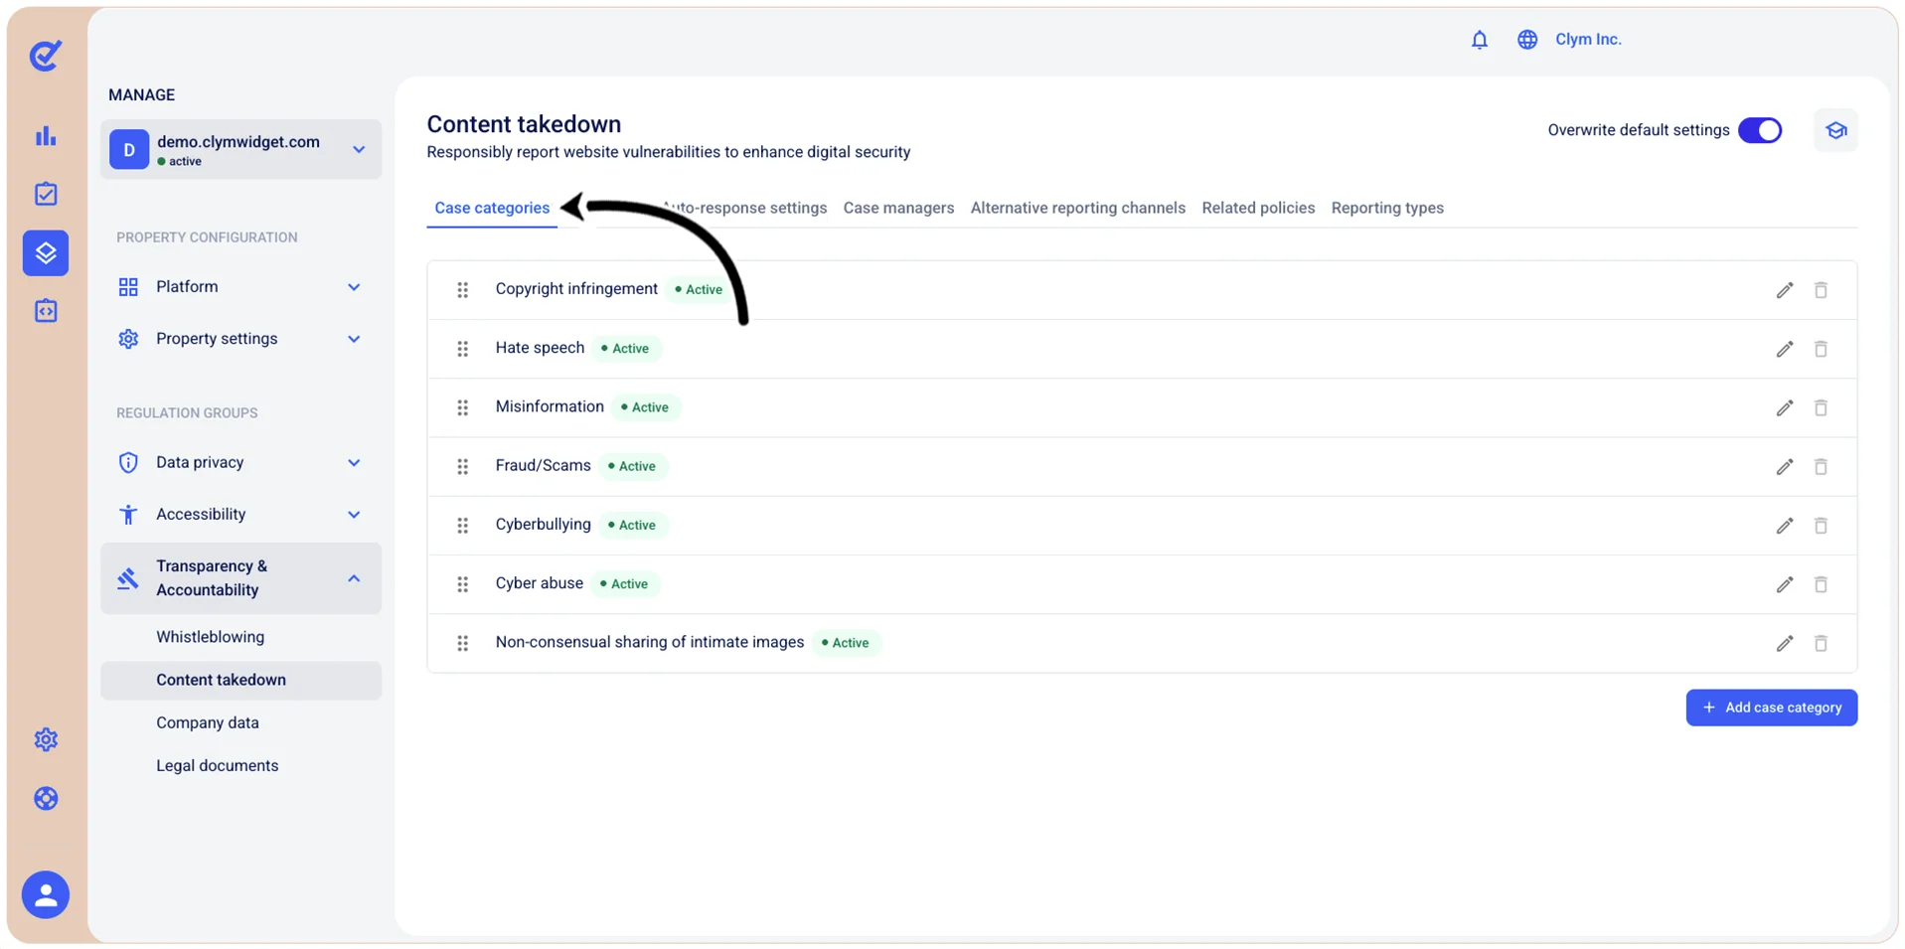Image resolution: width=1905 pixels, height=949 pixels.
Task: Open the demo.clymwidget.com property dropdown
Action: point(240,150)
